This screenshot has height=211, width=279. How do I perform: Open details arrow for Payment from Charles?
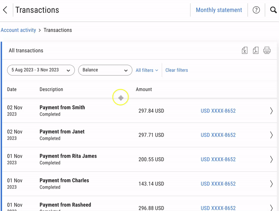coord(271,184)
